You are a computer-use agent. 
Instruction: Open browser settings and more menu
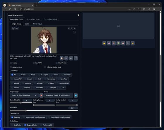click(159, 9)
